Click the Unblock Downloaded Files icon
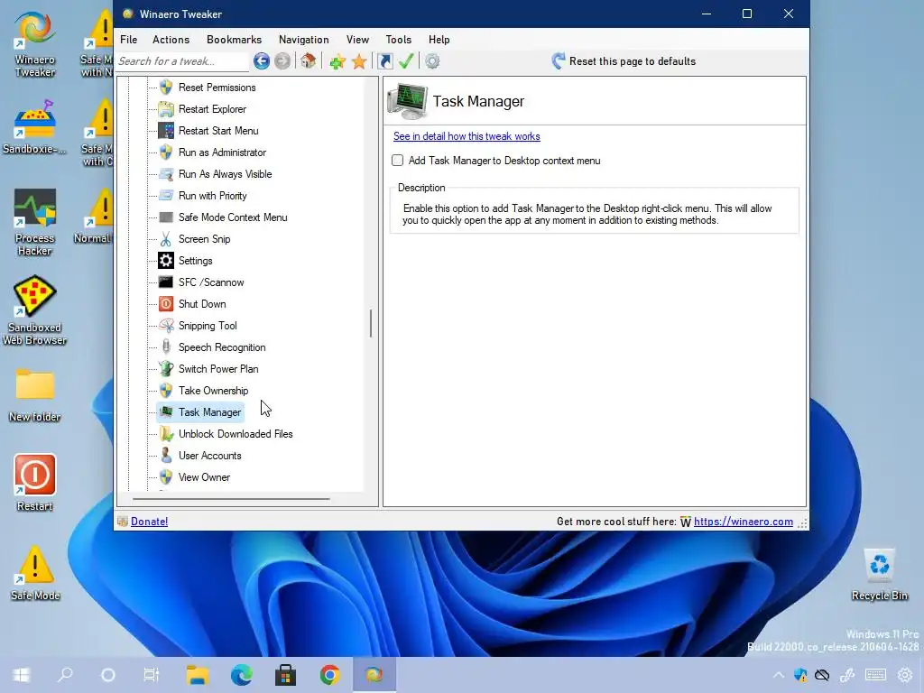 (x=166, y=434)
